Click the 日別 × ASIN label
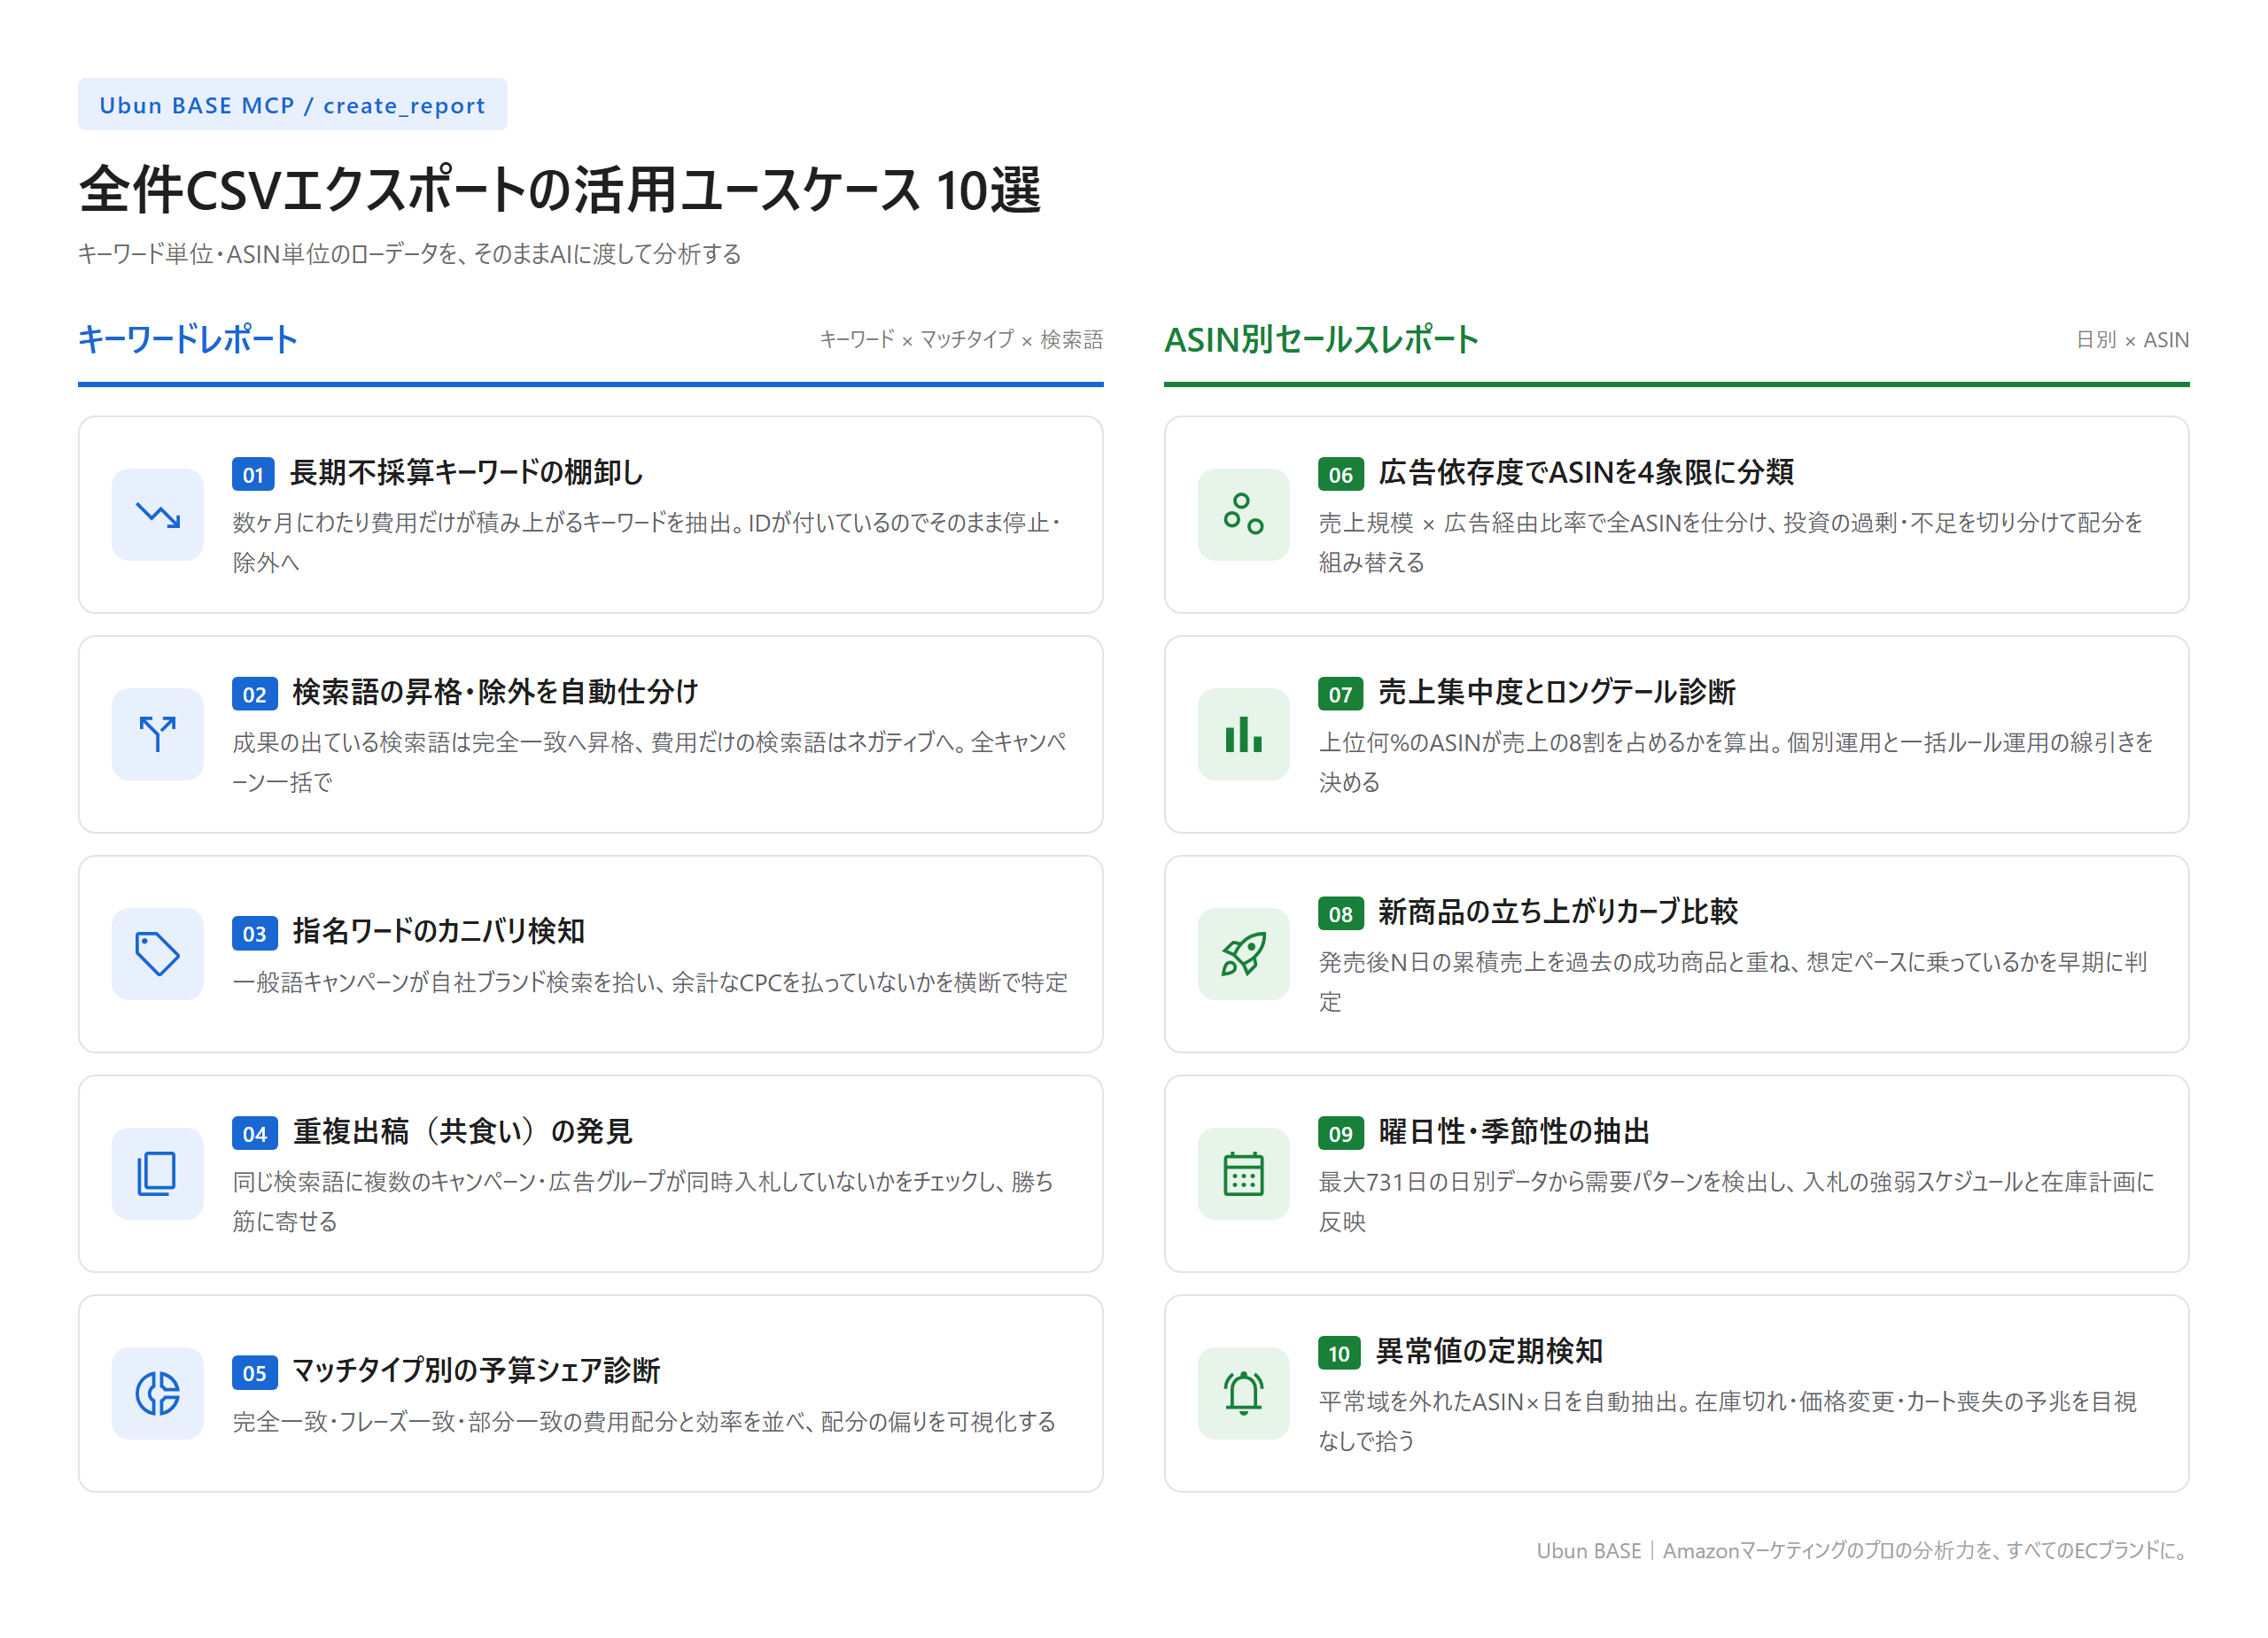Image resolution: width=2268 pixels, height=1638 pixels. [x=2132, y=340]
